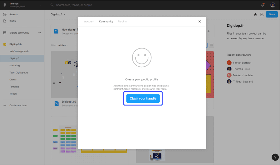Click the New design file icon
The image size is (280, 165).
pyautogui.click(x=56, y=31)
